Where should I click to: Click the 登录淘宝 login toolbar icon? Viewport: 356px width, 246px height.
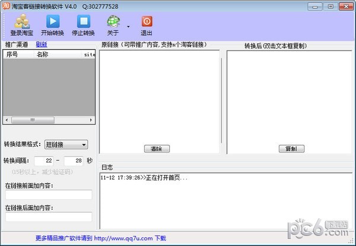click(x=22, y=25)
